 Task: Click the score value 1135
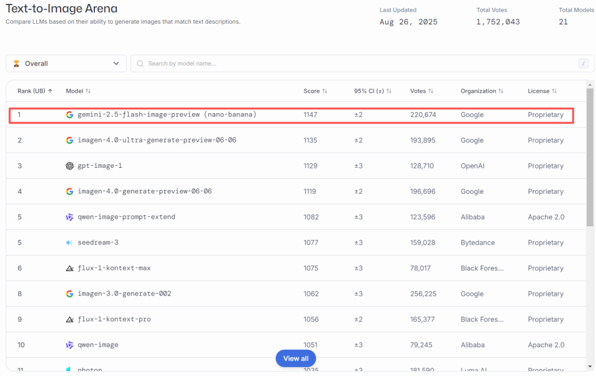tap(310, 140)
